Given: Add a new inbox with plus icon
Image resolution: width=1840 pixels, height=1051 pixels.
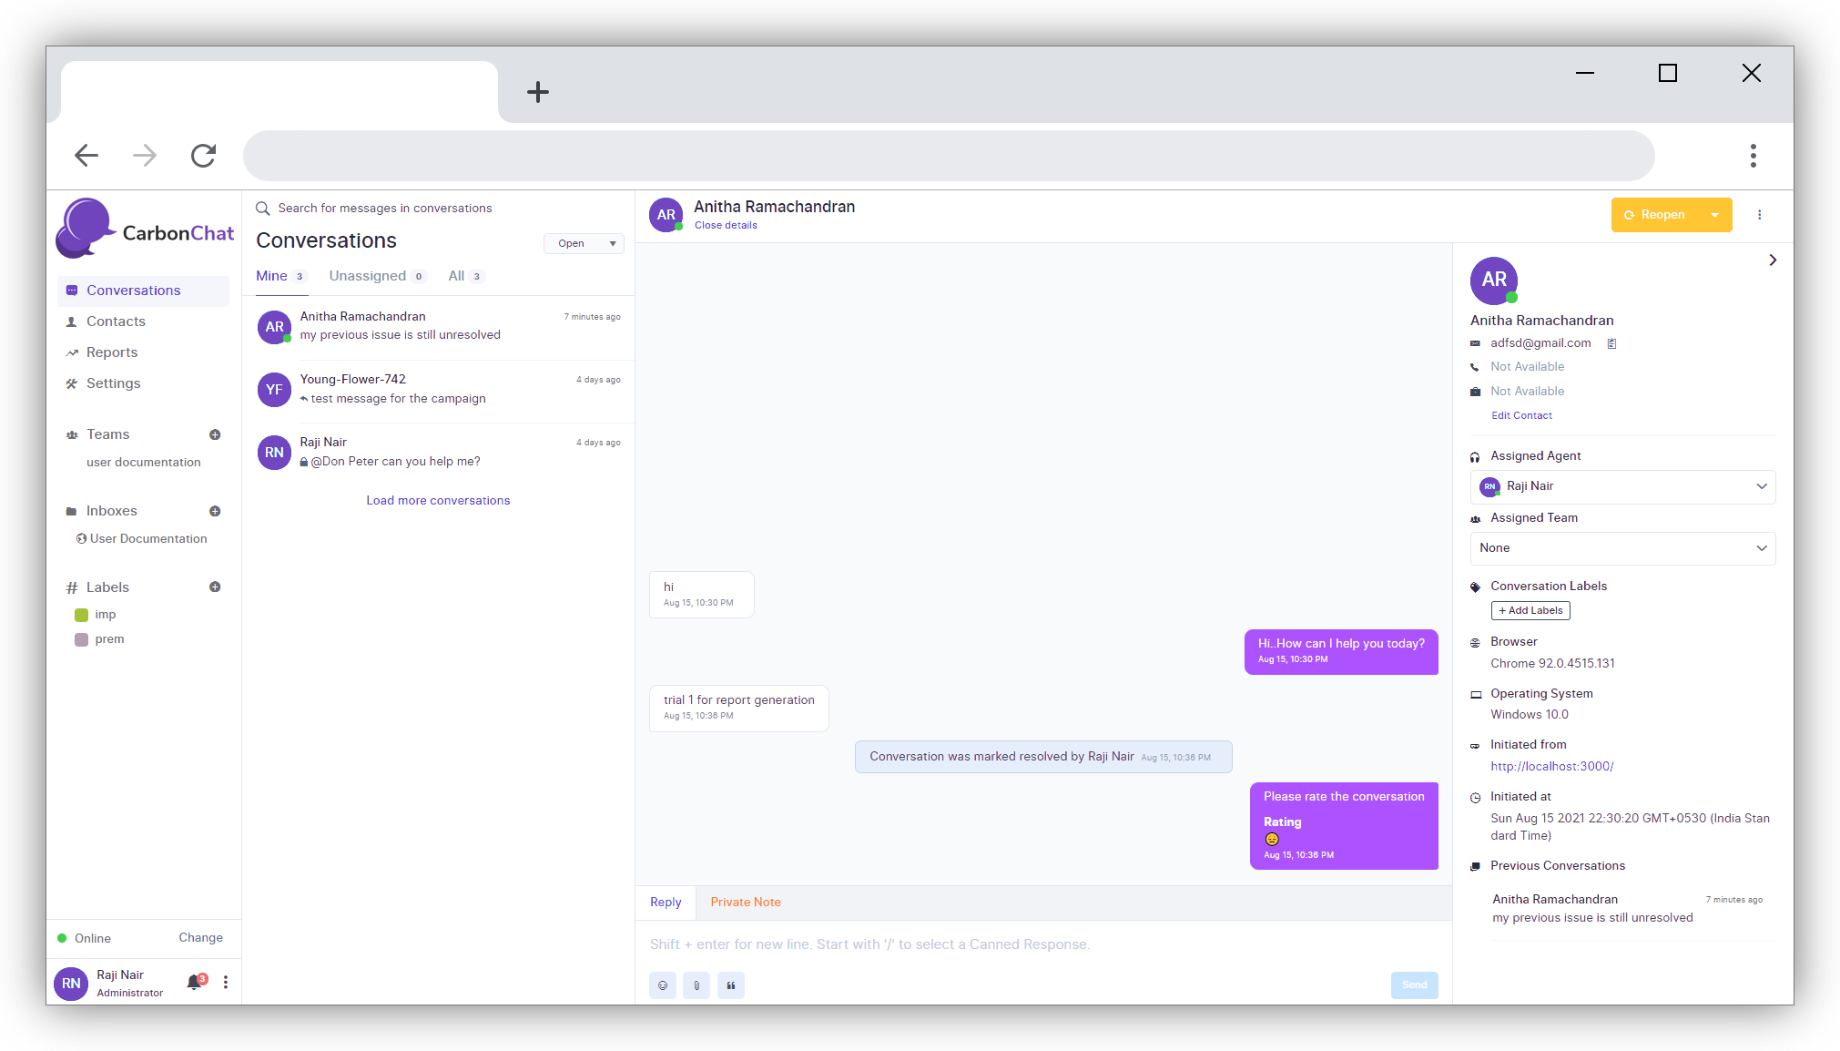Looking at the screenshot, I should pos(215,511).
